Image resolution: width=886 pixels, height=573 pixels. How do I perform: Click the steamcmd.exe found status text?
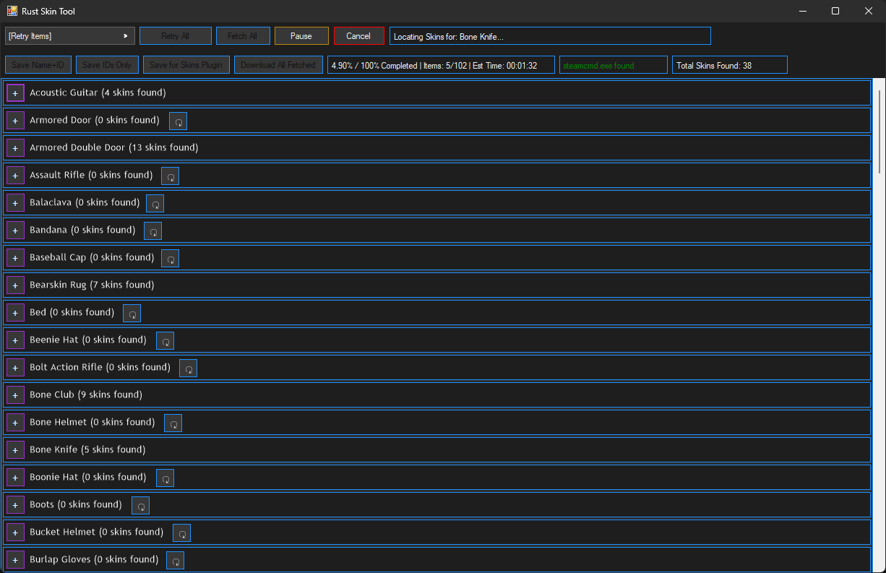tap(598, 66)
